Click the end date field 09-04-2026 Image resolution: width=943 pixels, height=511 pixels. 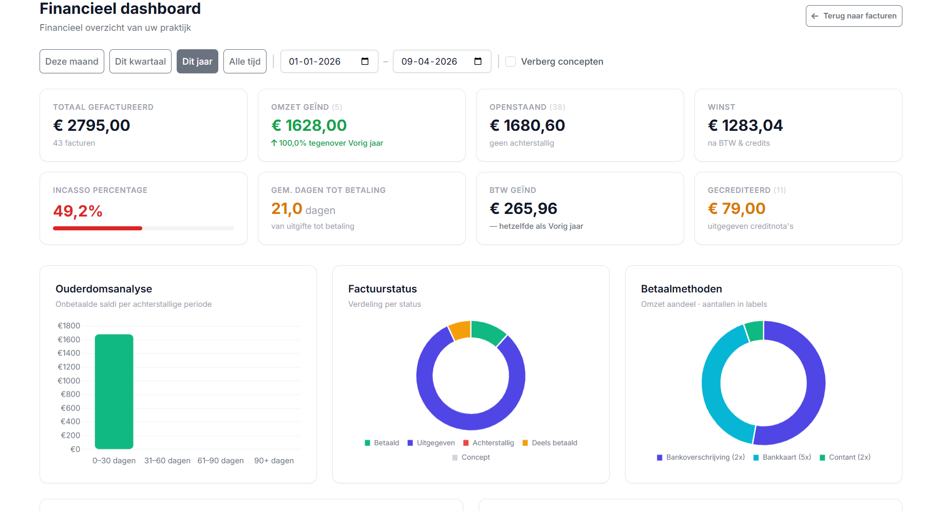[x=442, y=62]
